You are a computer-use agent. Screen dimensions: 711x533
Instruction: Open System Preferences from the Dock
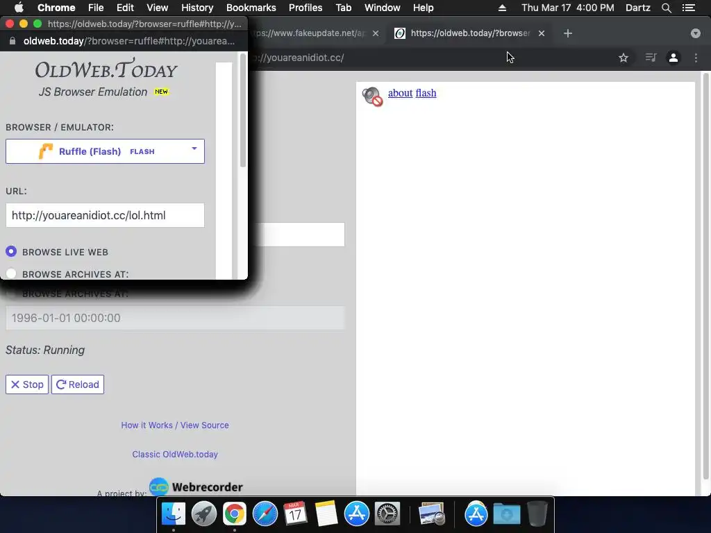pos(387,514)
